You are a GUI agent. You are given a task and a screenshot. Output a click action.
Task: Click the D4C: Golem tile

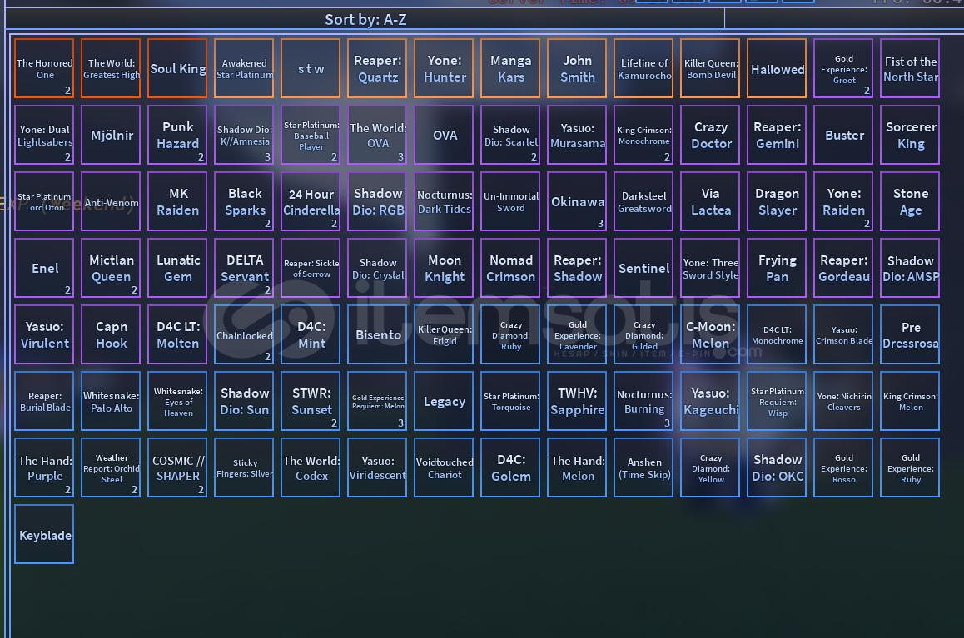tap(510, 467)
